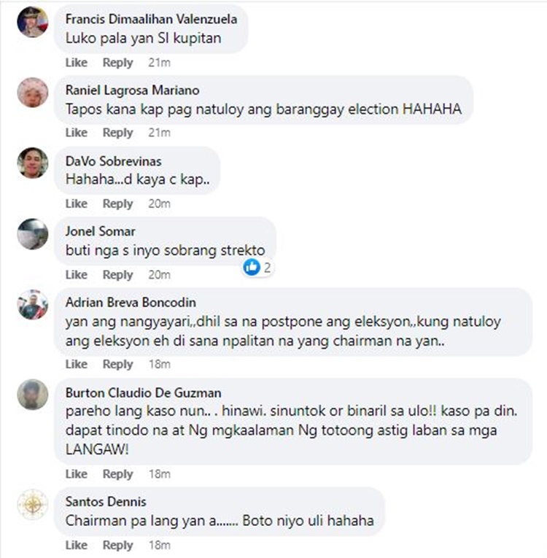This screenshot has height=558, width=547.
Task: Click Adrian Breva Boncodin's avatar
Action: click(33, 305)
